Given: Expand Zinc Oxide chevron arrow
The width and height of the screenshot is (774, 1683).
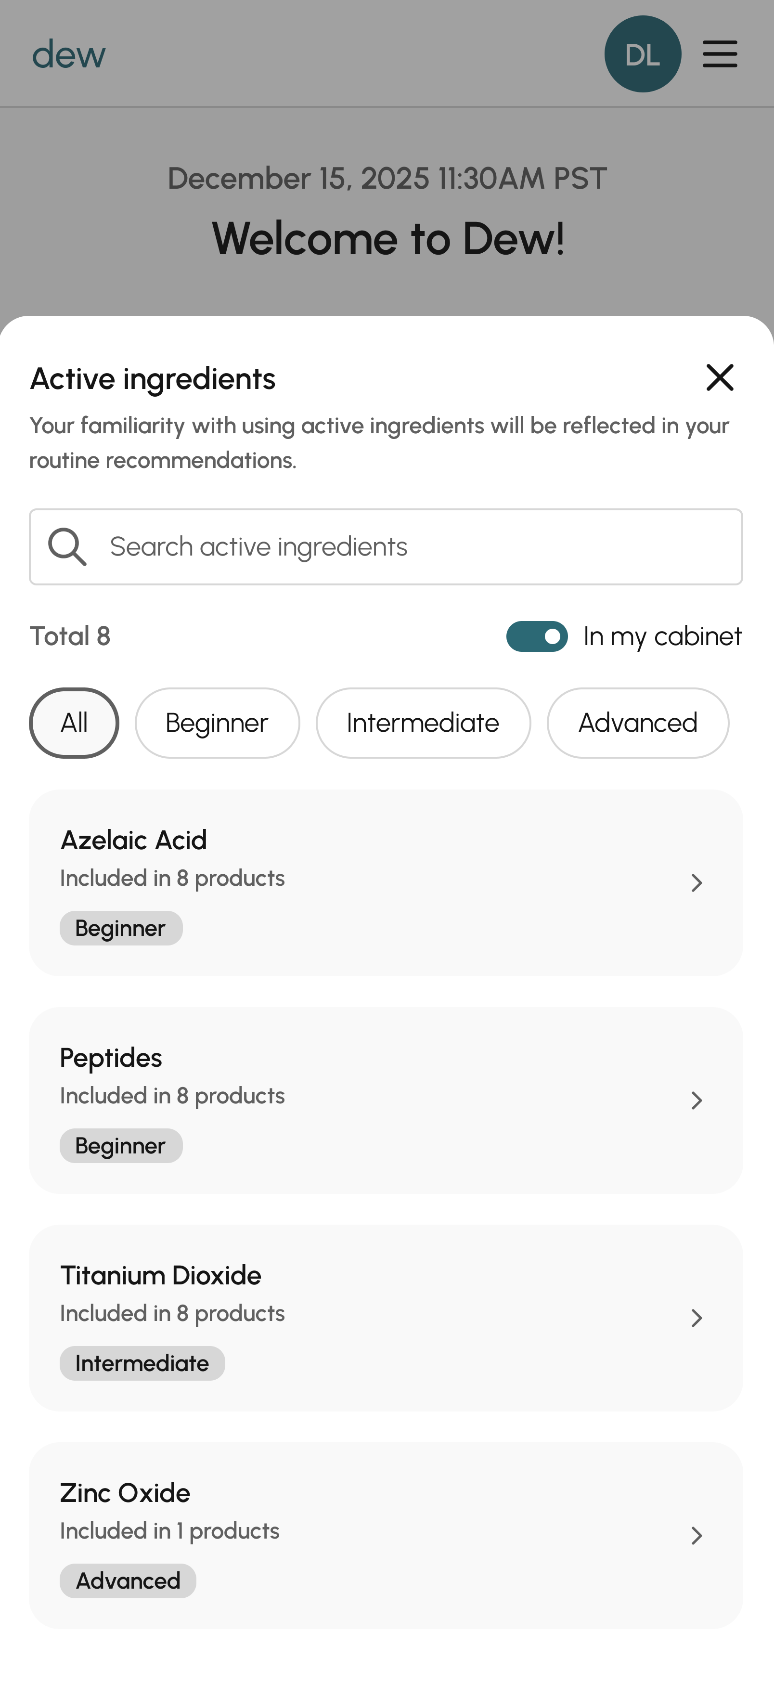Looking at the screenshot, I should pyautogui.click(x=697, y=1535).
